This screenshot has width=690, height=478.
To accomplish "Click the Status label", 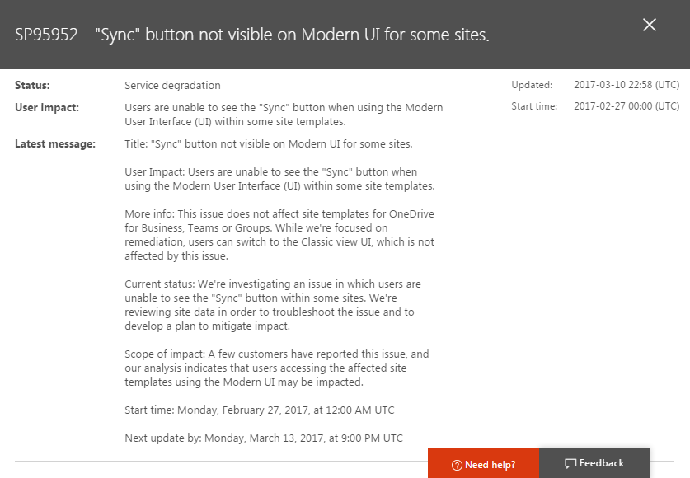I will coord(32,85).
